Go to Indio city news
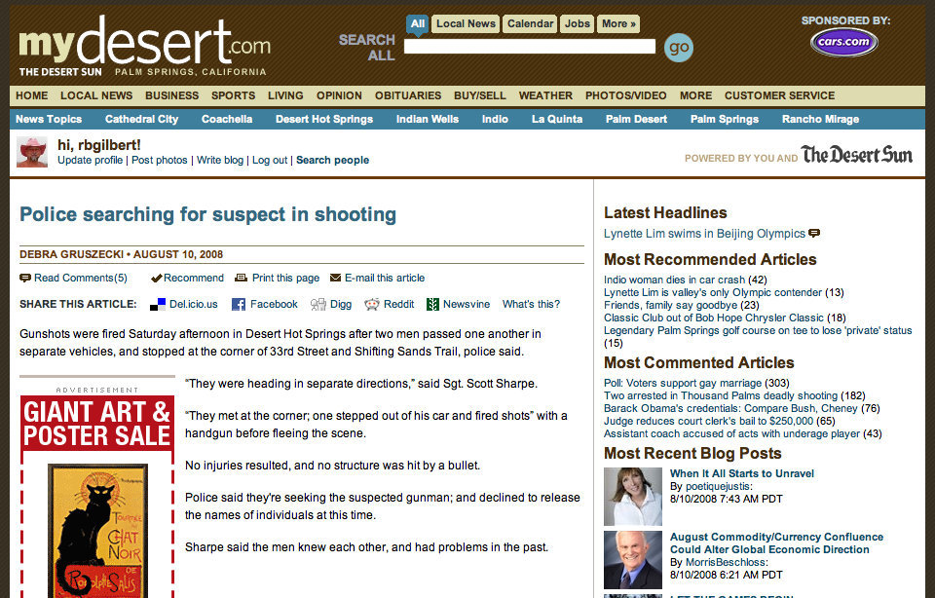The image size is (935, 598). pyautogui.click(x=495, y=119)
